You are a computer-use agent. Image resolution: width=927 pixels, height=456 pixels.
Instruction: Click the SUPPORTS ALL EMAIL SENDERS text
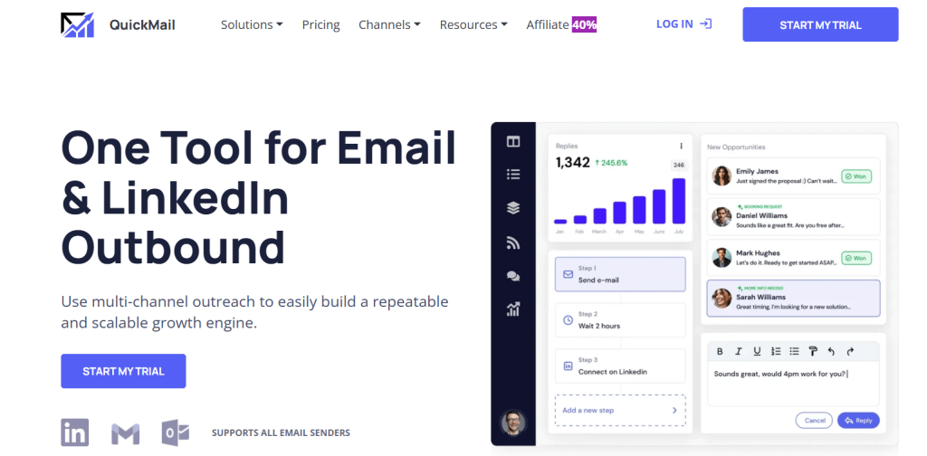pos(281,433)
